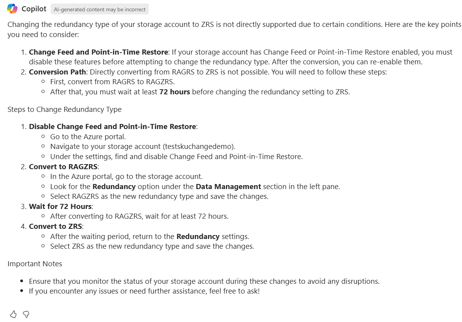The width and height of the screenshot is (462, 322).
Task: Click the Copilot logo icon
Action: pyautogui.click(x=12, y=9)
